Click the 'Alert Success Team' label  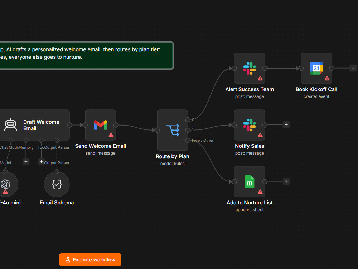coord(249,89)
